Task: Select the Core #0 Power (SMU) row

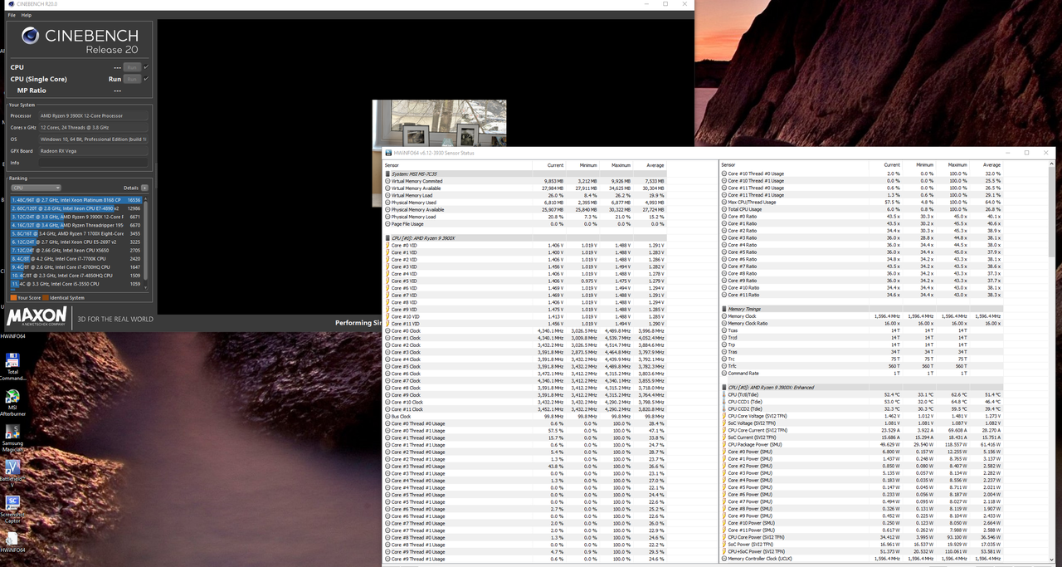Action: point(861,452)
